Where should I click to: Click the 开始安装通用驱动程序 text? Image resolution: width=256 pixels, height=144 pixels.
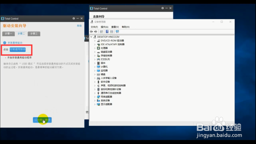point(19,58)
